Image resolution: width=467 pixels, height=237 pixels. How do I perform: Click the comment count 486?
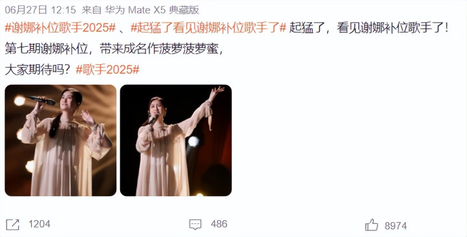coord(219,224)
